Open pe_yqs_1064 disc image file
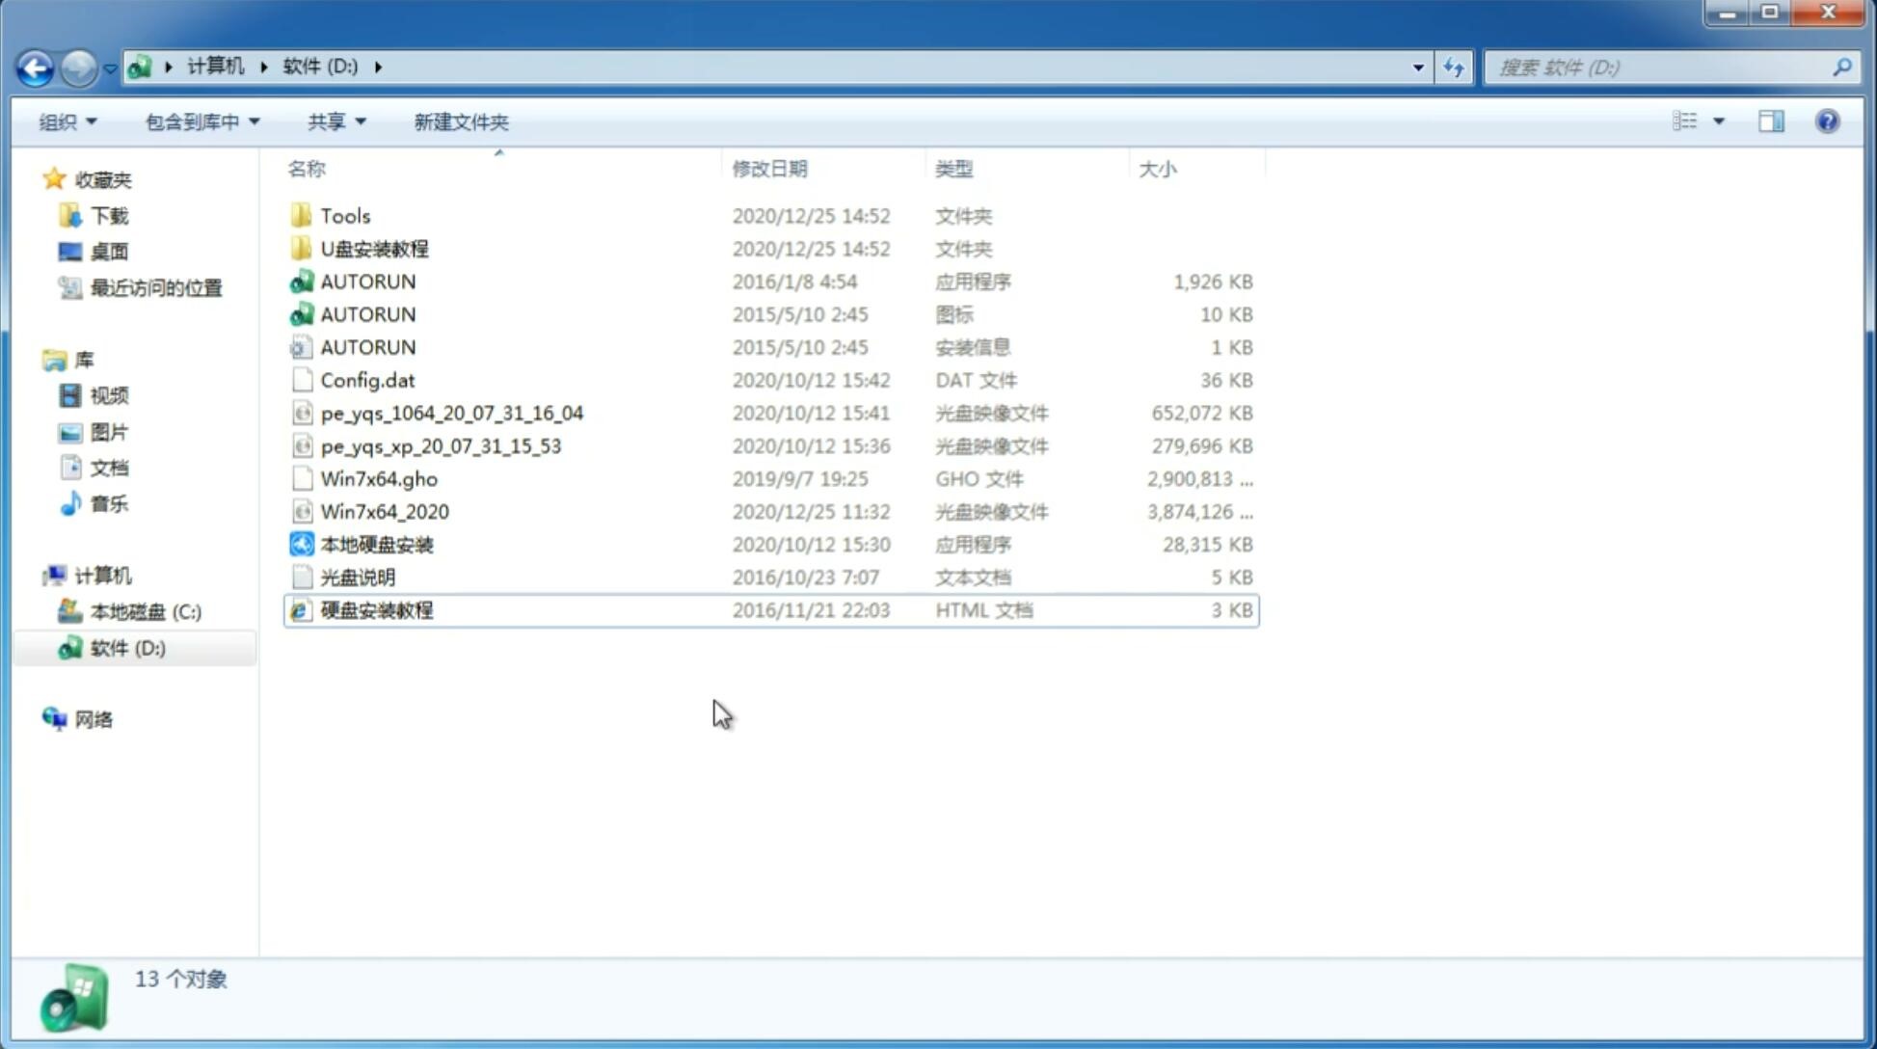The height and width of the screenshot is (1049, 1877). point(451,413)
